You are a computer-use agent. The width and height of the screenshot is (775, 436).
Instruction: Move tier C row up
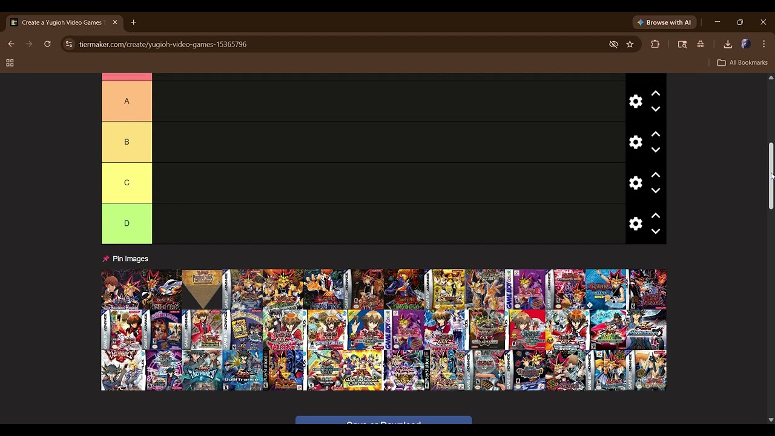tap(656, 174)
